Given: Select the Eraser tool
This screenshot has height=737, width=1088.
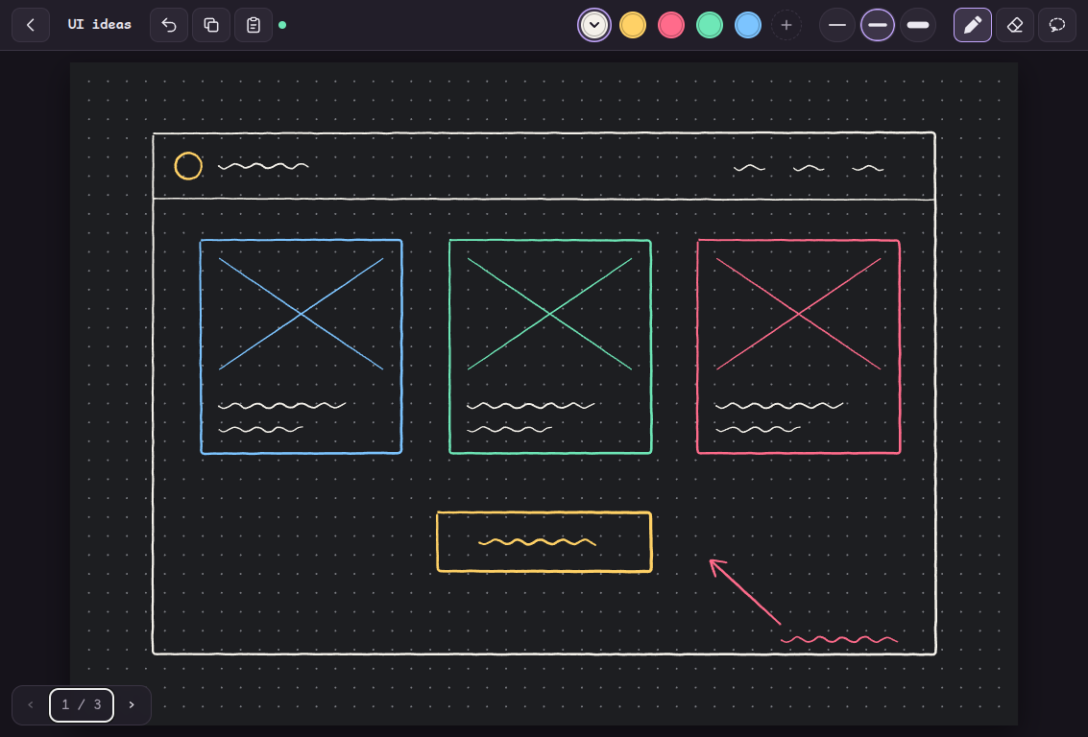Looking at the screenshot, I should [x=1015, y=25].
